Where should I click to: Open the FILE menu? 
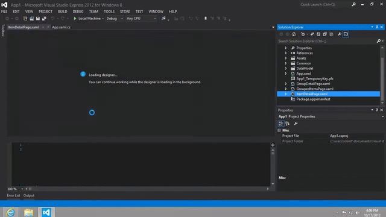coord(4,11)
